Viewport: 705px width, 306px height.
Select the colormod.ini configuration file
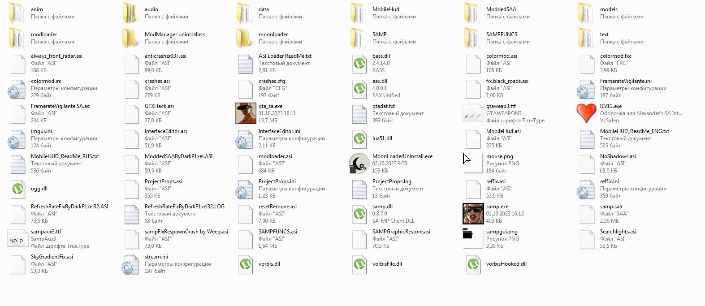(18, 88)
